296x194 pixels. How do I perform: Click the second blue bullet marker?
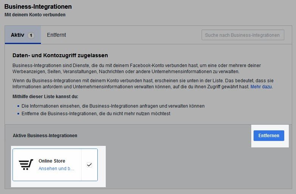tap(18, 113)
